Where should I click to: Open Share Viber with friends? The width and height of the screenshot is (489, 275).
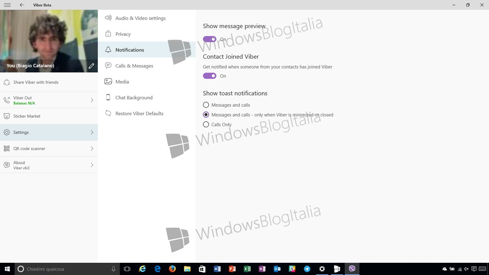49,82
